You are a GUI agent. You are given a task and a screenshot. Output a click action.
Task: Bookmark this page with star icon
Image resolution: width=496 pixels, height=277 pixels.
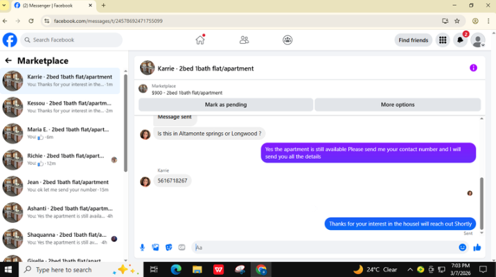click(x=457, y=21)
